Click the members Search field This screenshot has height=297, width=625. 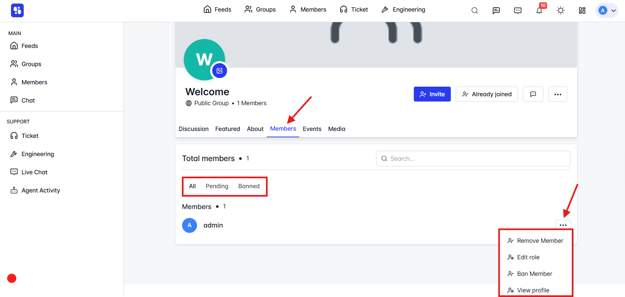(x=473, y=159)
